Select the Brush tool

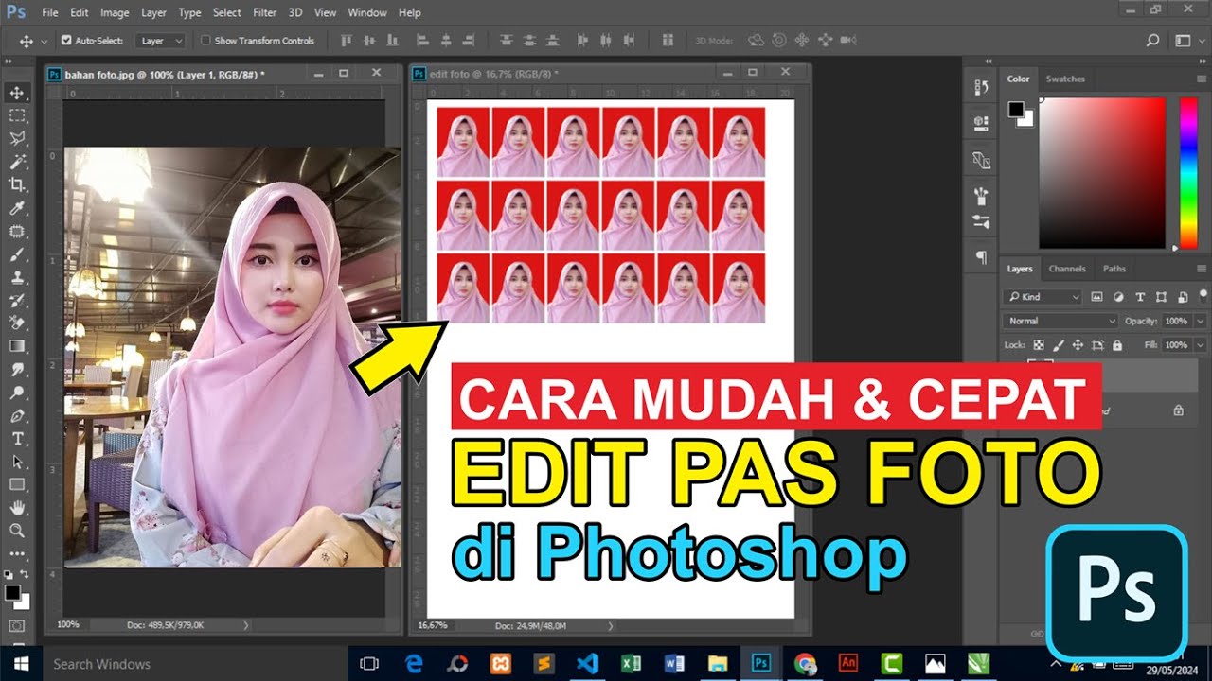(x=17, y=254)
